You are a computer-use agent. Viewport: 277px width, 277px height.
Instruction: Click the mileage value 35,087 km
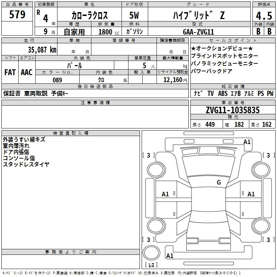[42, 50]
